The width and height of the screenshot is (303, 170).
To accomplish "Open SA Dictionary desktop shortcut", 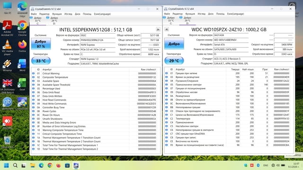I will 8,86.
